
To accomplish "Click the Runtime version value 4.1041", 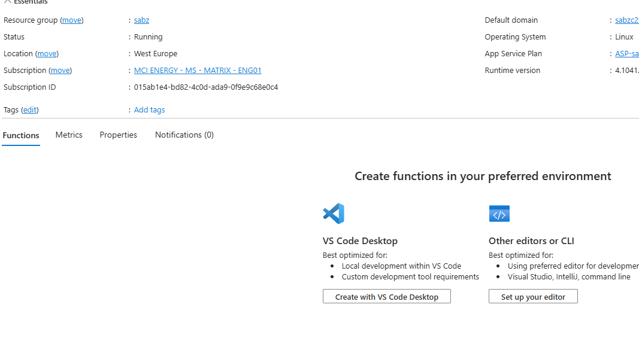I will click(627, 70).
